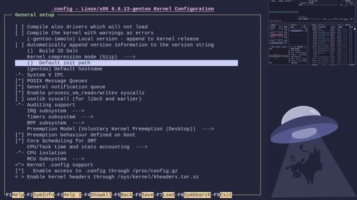Image resolution: width=357 pixels, height=200 pixels.
Task: Select the Auditing support entry
Action: point(45,105)
